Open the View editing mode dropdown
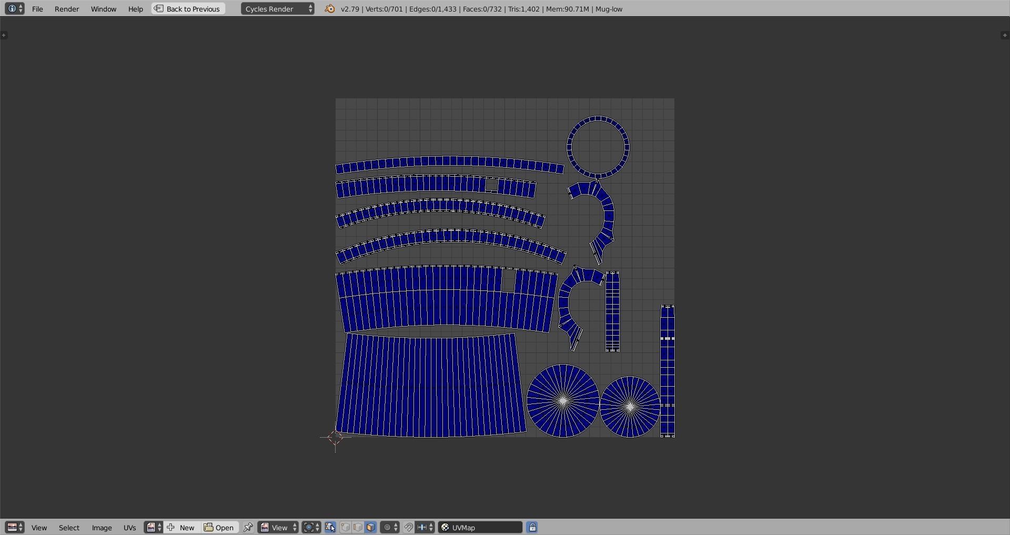The height and width of the screenshot is (535, 1010). 278,528
